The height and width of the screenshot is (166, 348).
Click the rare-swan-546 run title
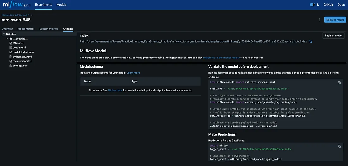(16, 20)
